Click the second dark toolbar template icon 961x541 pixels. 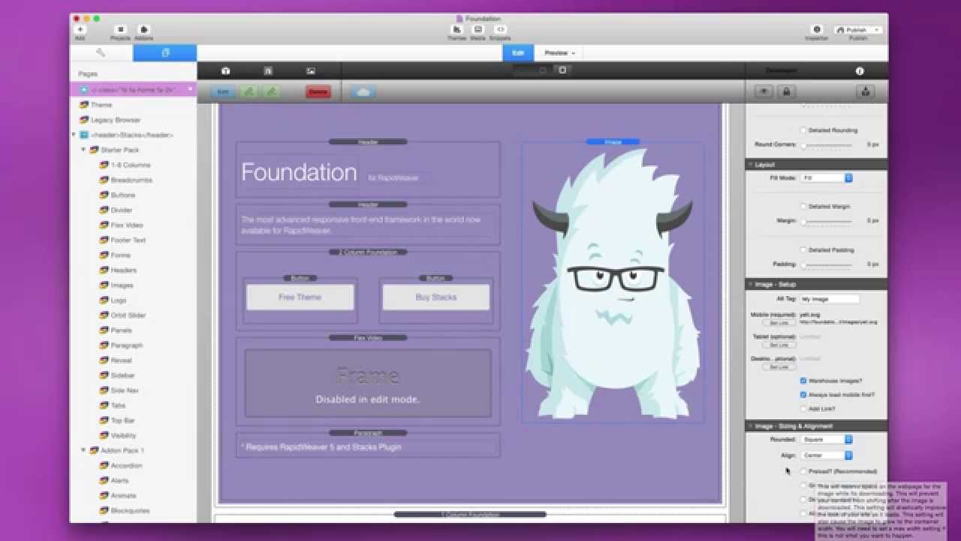point(268,71)
